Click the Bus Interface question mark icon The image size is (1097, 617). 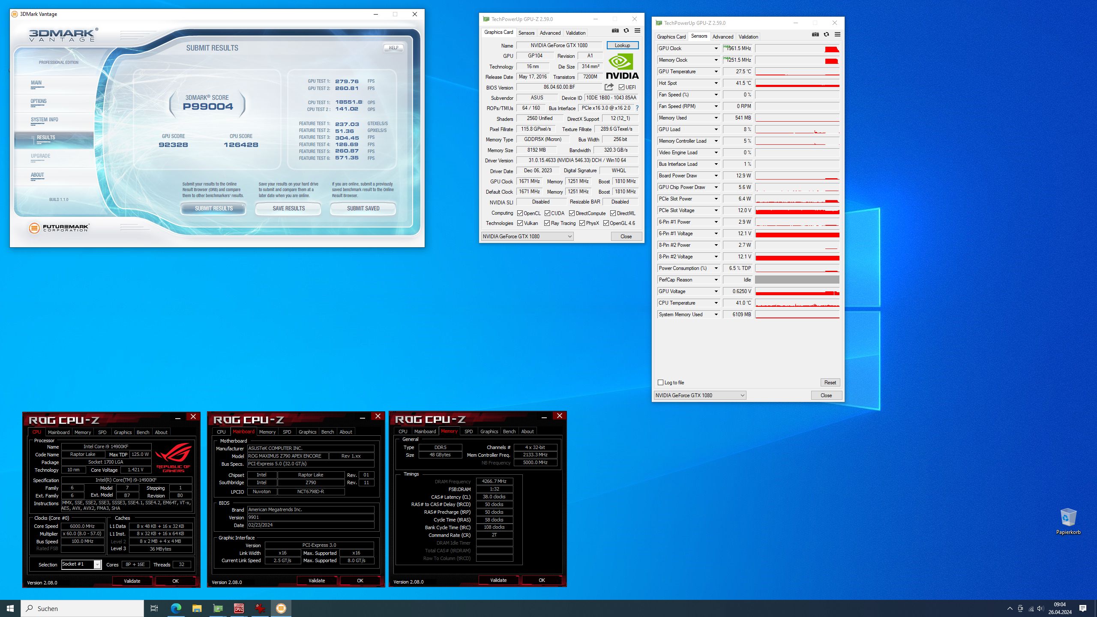click(637, 108)
